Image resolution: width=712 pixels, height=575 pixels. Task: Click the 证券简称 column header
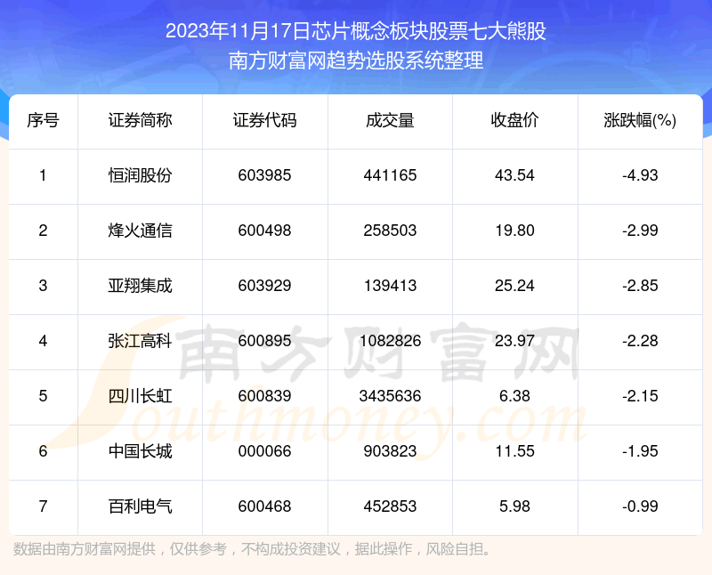pos(140,120)
